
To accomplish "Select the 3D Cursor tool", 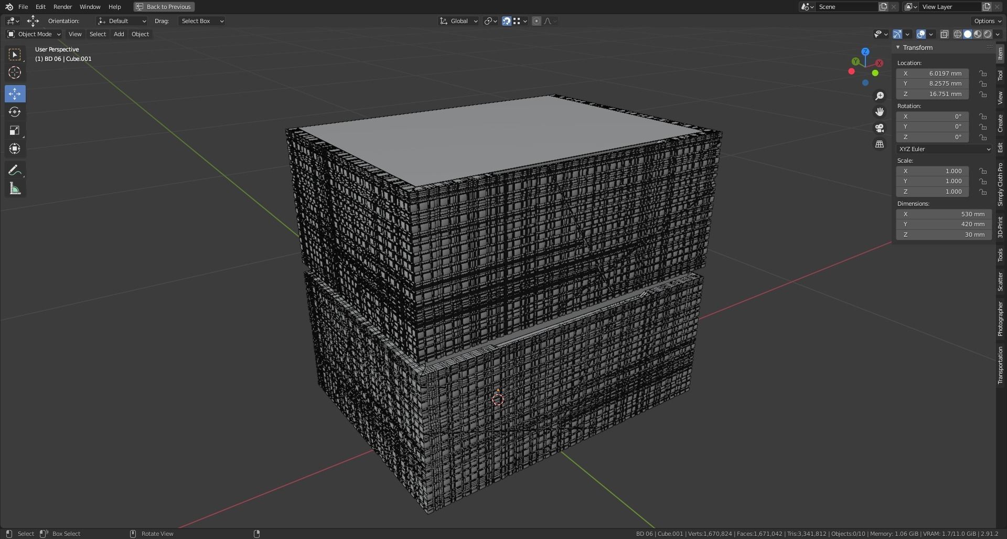I will pos(15,72).
